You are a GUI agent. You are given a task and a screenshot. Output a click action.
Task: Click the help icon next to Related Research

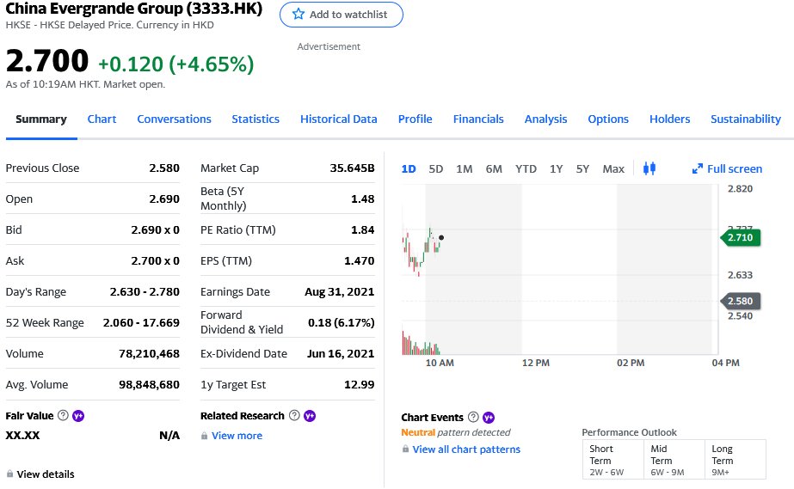[x=294, y=416]
